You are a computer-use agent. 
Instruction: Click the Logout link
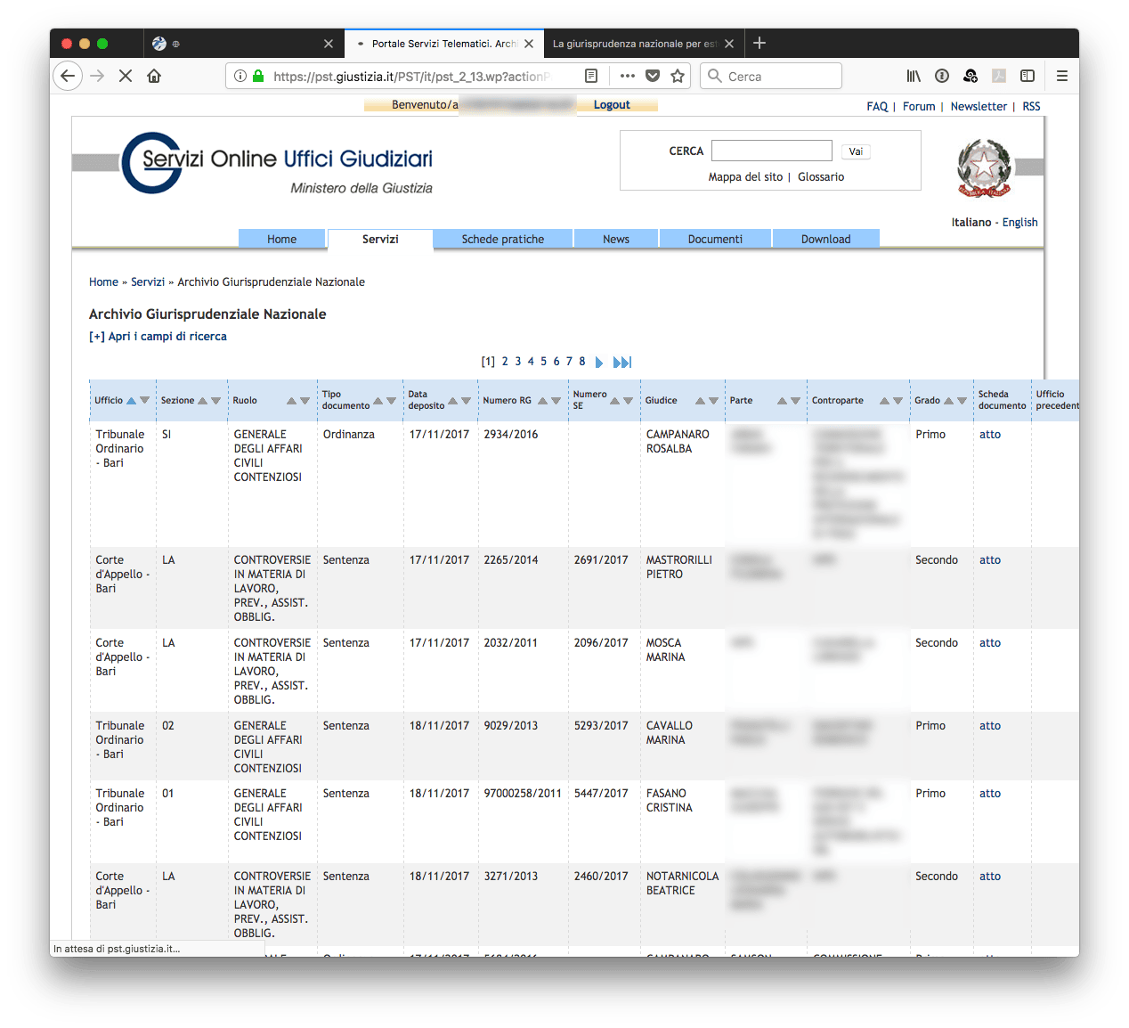coord(612,105)
